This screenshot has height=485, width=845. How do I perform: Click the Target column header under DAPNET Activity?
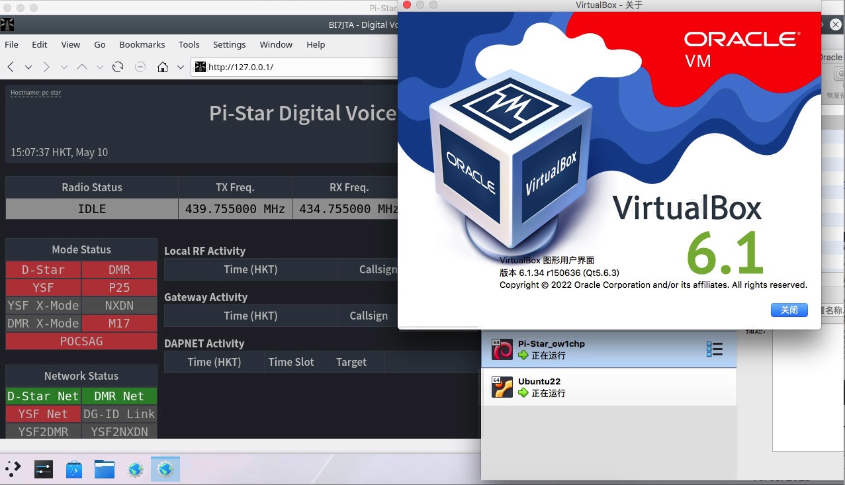[351, 362]
